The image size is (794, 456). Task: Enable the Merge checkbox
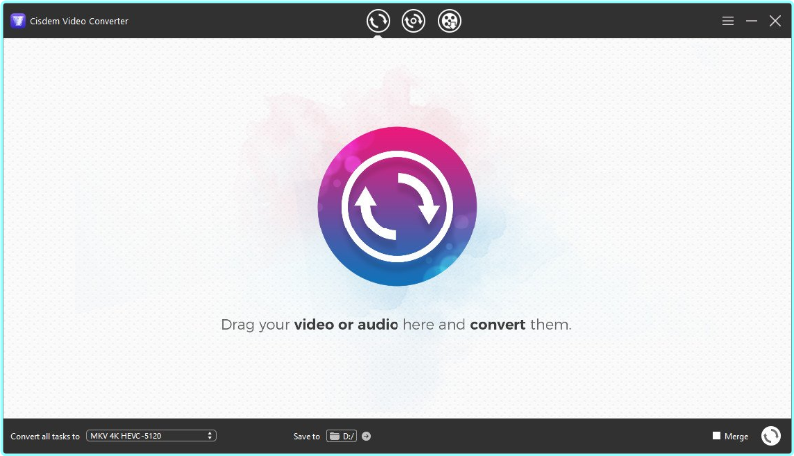[716, 436]
